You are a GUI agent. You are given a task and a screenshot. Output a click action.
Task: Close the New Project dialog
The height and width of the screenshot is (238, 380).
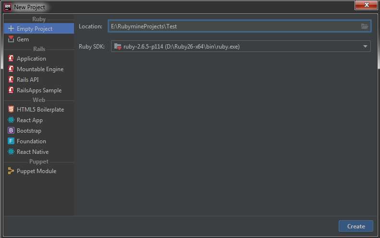tap(366, 5)
